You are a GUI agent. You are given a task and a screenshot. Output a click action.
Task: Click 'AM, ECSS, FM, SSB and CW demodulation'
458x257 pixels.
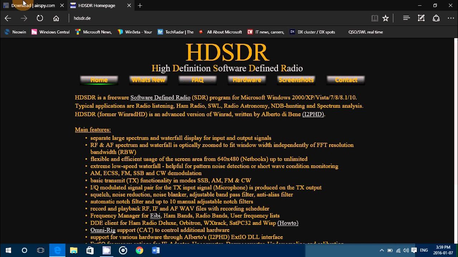click(x=146, y=173)
